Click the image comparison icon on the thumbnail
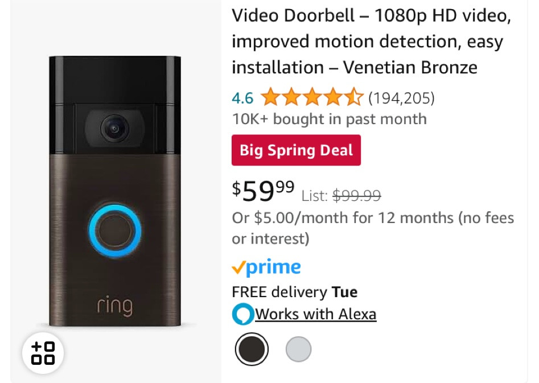The image size is (539, 383). click(43, 353)
